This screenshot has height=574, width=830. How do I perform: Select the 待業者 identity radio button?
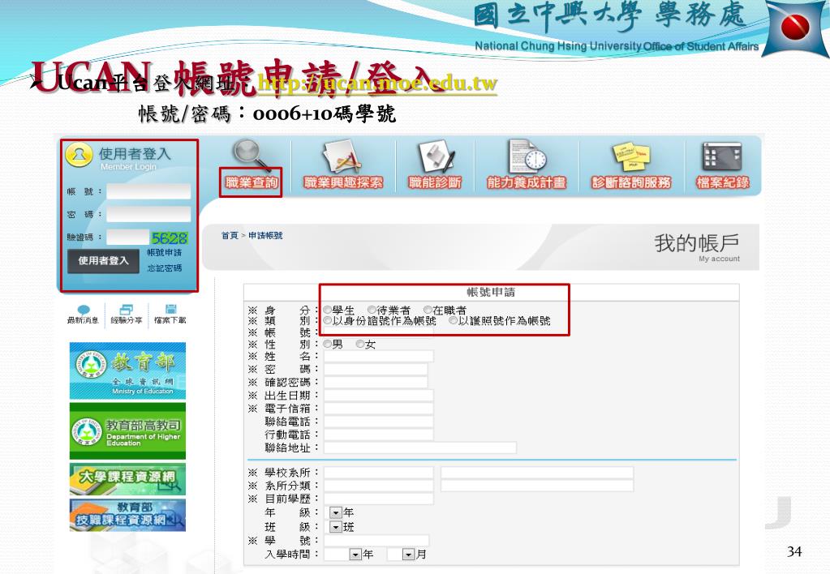372,310
